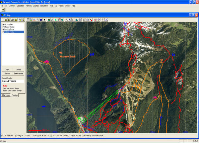
Task: Click the New map document icon
Action: tap(2, 20)
